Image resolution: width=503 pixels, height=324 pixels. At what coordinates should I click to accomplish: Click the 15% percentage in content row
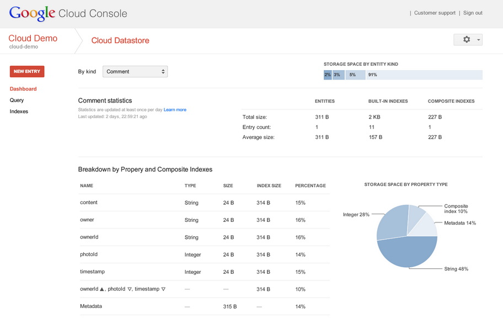tap(300, 203)
